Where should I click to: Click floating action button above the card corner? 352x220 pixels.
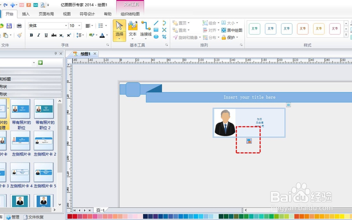point(289,105)
